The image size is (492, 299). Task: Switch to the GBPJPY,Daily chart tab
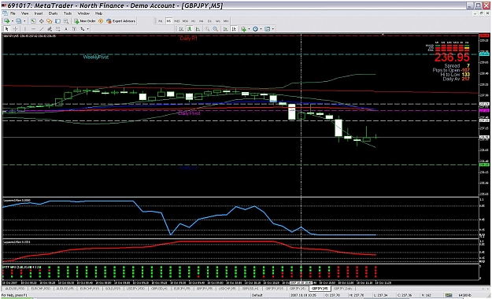pyautogui.click(x=342, y=288)
